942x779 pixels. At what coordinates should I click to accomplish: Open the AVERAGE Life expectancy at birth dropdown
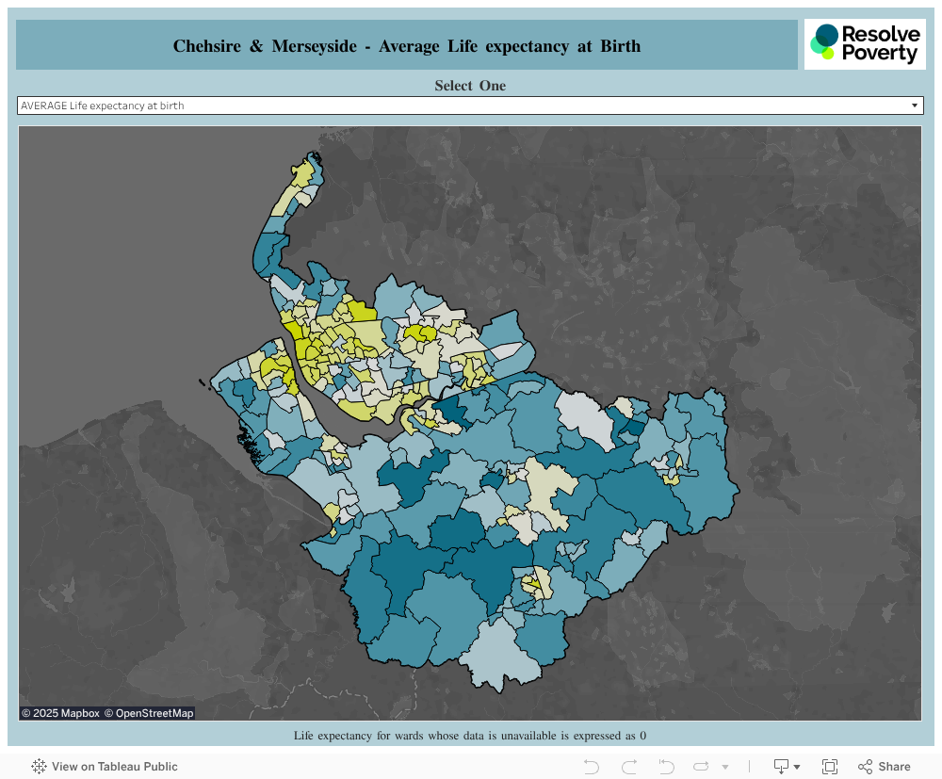470,105
